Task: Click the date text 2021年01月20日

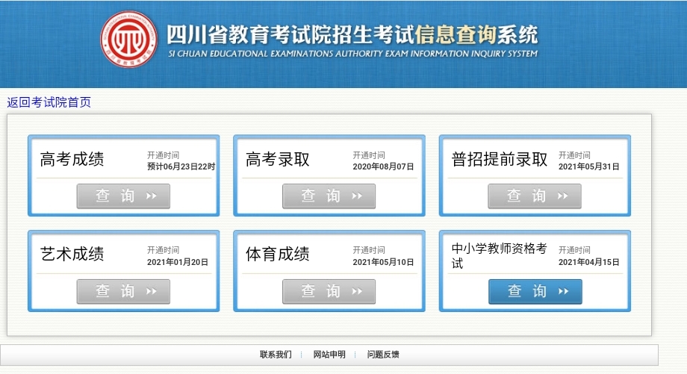Action: tap(177, 262)
